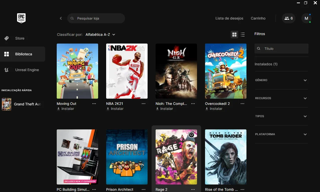Select the Overcooked! 2 cover art

point(226,71)
